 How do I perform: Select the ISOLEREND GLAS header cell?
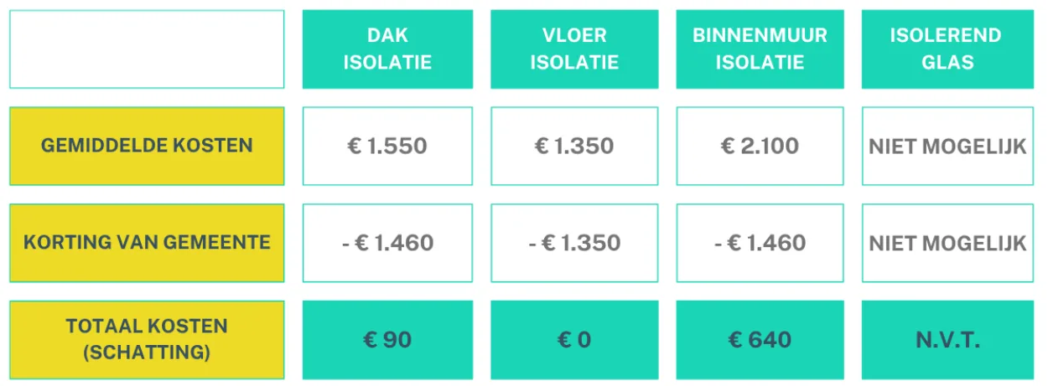(x=947, y=49)
